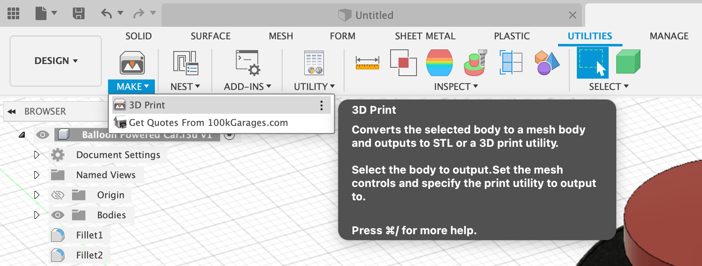702x266 pixels.
Task: Expand the Bodies folder
Action: click(37, 215)
